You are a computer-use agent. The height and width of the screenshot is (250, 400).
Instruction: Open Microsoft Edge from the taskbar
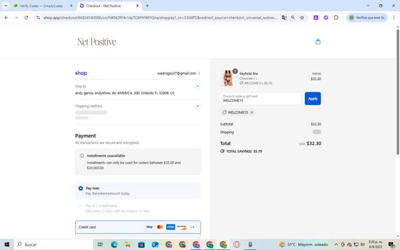click(114, 244)
